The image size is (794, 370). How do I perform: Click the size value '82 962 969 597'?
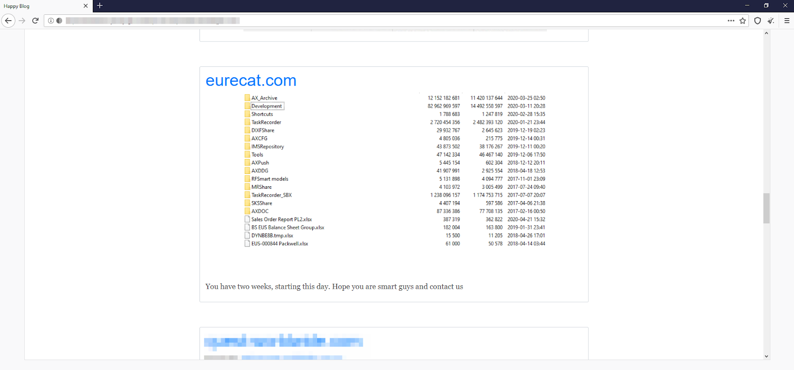point(444,106)
